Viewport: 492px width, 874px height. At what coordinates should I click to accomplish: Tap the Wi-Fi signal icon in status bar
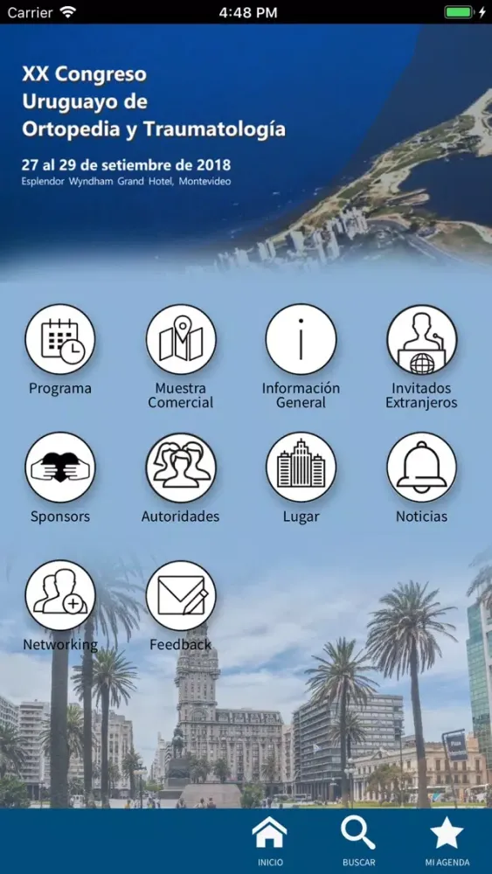[x=68, y=12]
